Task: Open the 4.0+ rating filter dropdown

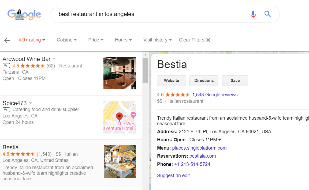Action: [x=32, y=40]
